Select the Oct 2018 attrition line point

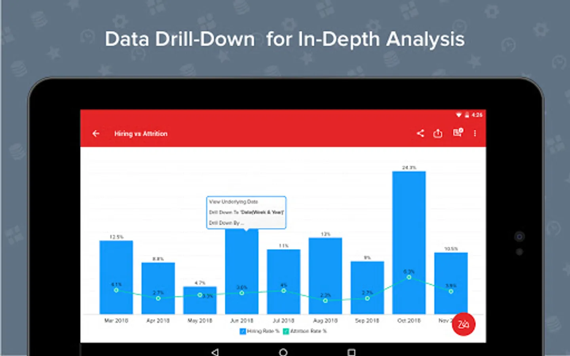point(409,277)
